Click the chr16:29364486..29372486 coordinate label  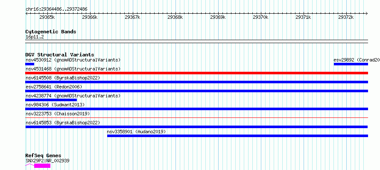(x=56, y=9)
